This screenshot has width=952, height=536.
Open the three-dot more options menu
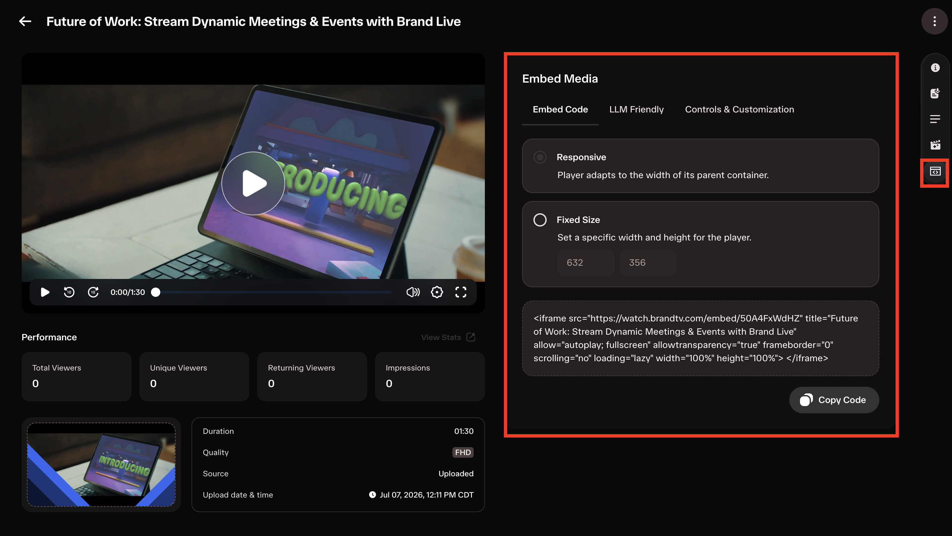(934, 22)
